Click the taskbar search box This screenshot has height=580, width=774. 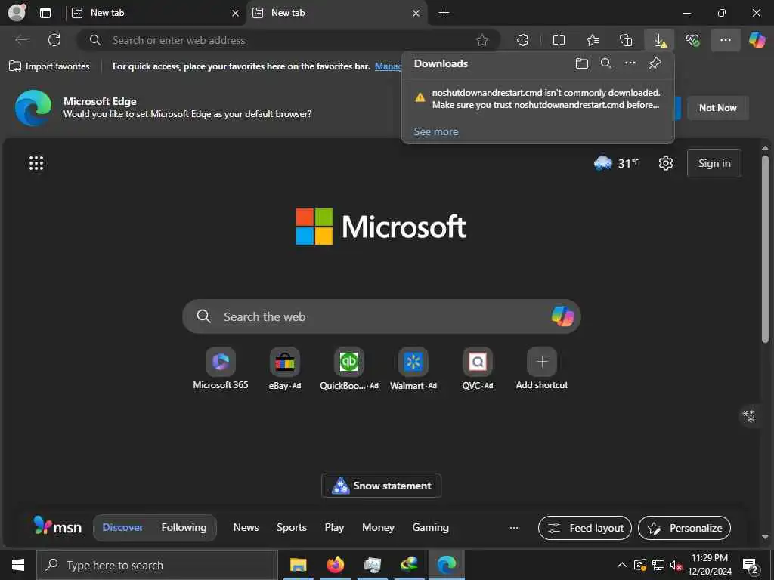point(157,565)
